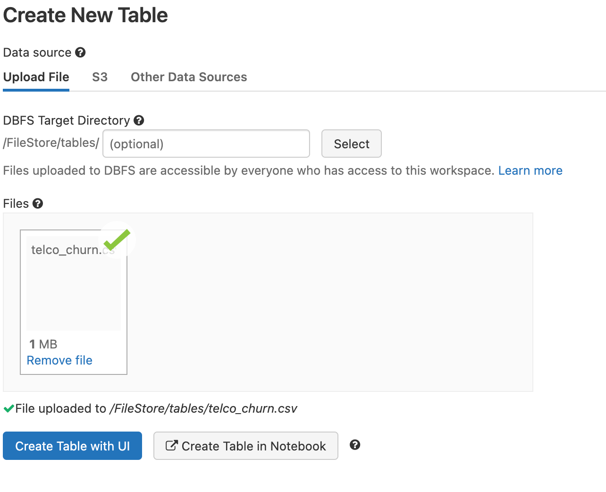Switch to Other Data Sources tab

click(189, 77)
